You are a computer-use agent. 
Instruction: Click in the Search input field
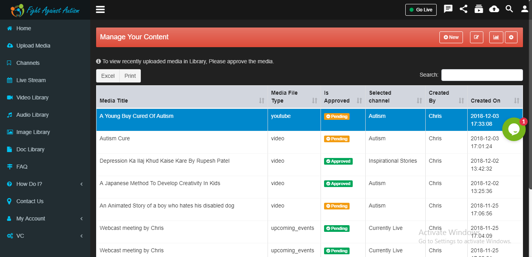pyautogui.click(x=482, y=75)
